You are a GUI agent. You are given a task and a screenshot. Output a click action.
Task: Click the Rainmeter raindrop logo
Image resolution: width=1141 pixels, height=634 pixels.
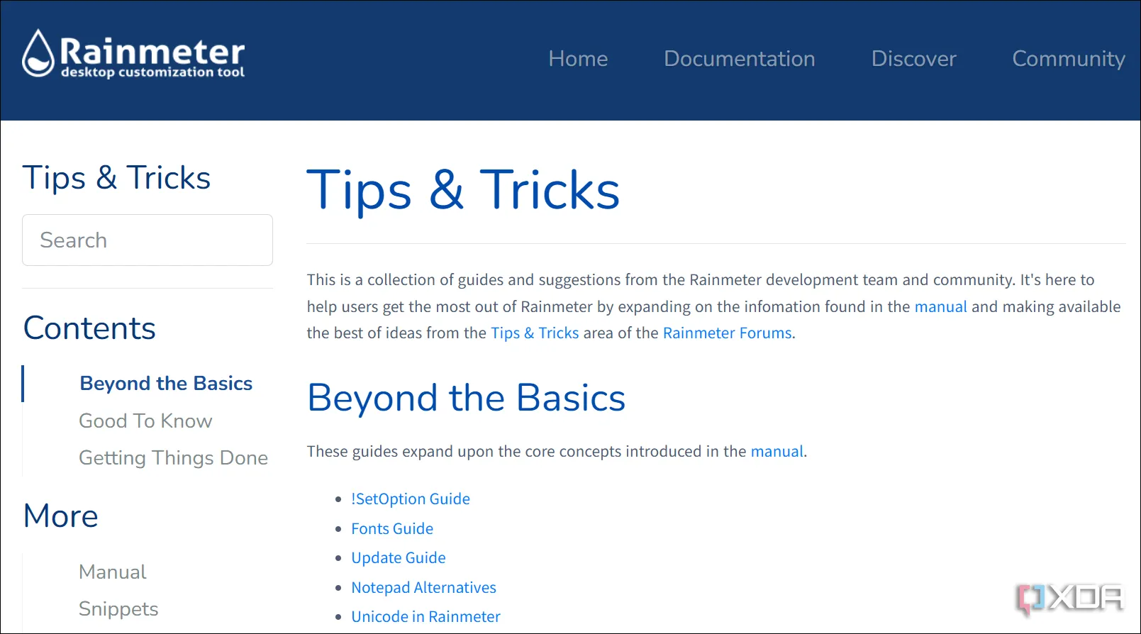click(x=133, y=54)
